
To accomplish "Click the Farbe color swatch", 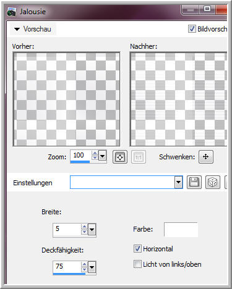I will point(181,229).
